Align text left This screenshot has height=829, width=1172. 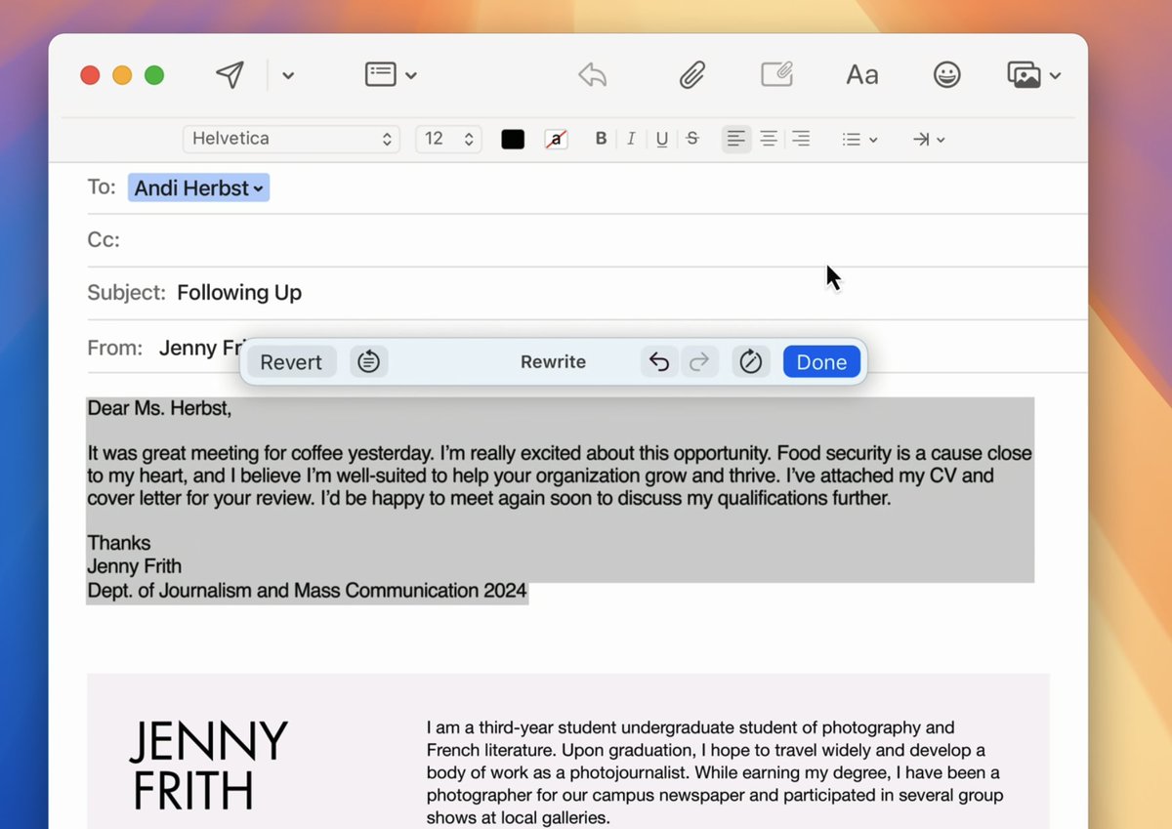coord(736,140)
